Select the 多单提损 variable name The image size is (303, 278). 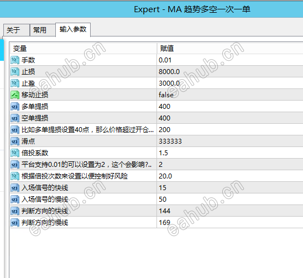(x=35, y=107)
